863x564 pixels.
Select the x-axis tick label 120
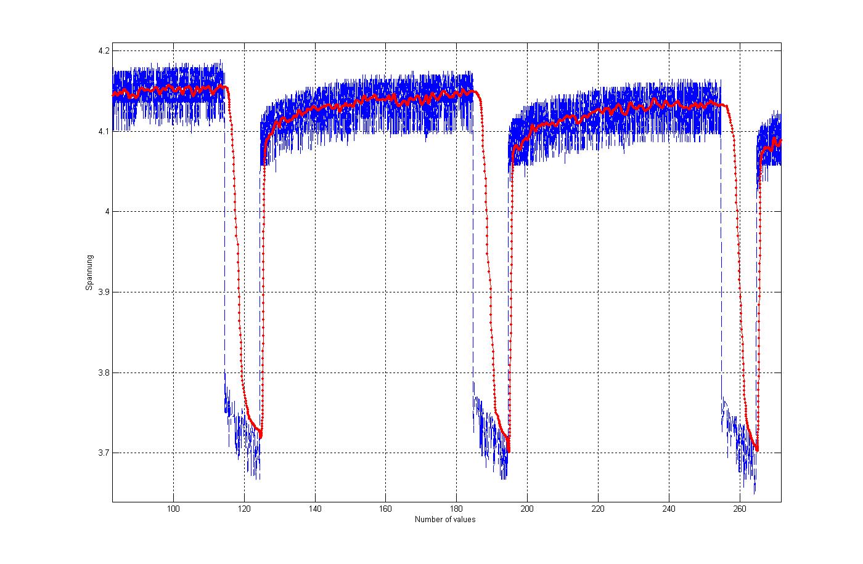(244, 509)
